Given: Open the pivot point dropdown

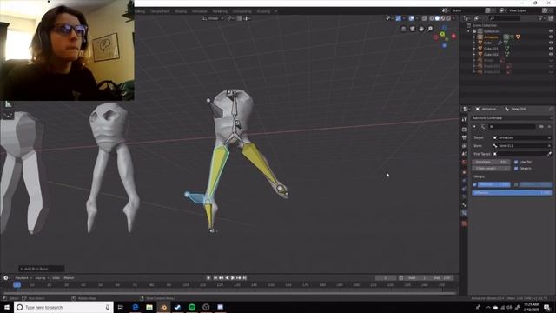Looking at the screenshot, I should click(230, 18).
